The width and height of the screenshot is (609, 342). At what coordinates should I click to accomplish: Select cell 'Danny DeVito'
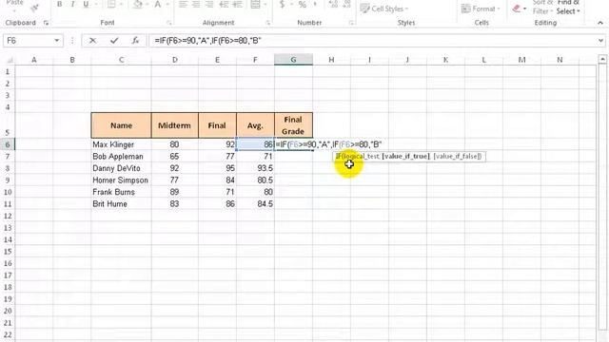point(121,168)
